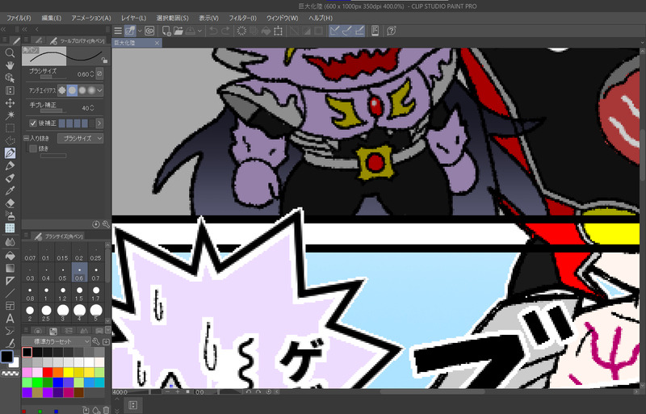Click the Open file folder icon
This screenshot has height=414, width=646.
pos(178,31)
